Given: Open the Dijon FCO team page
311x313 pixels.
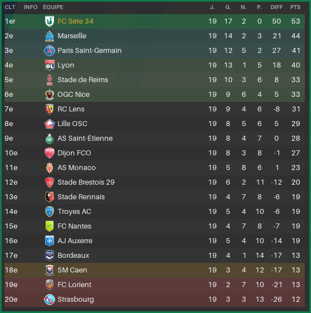Looking at the screenshot, I should pos(74,153).
